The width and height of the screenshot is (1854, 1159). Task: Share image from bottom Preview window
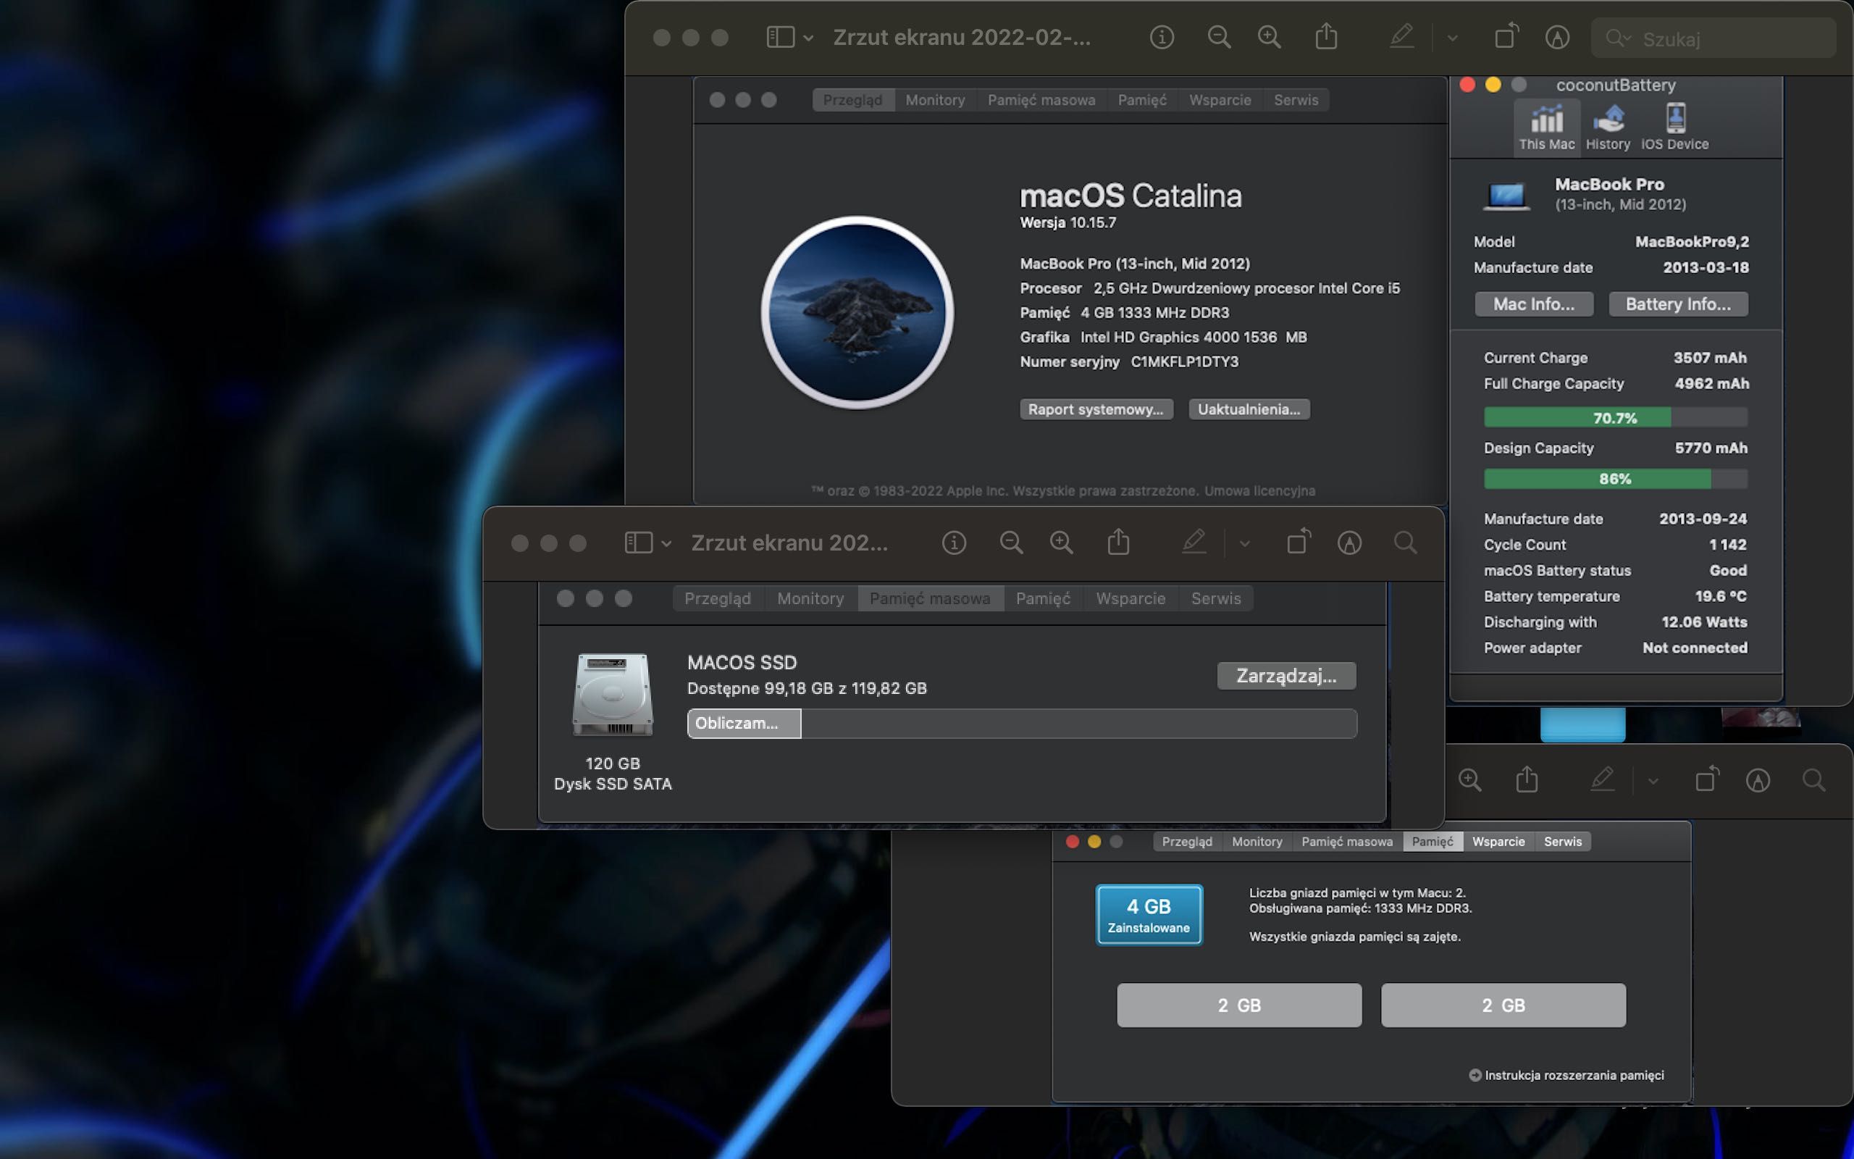pos(1527,779)
